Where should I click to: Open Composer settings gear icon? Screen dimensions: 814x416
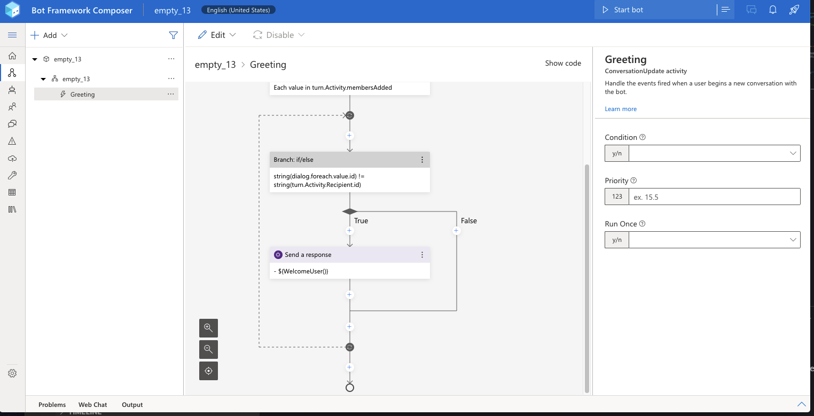pos(12,373)
